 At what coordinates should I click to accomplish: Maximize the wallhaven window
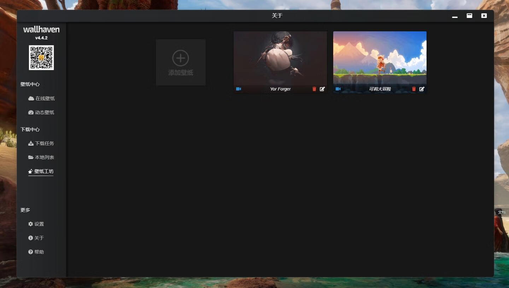tap(469, 16)
